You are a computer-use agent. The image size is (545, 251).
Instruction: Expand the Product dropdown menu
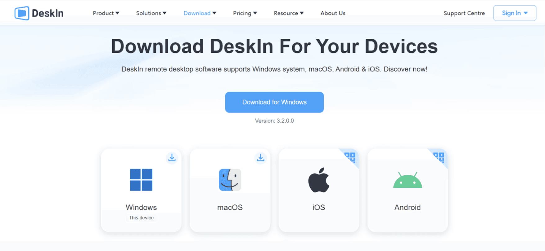106,13
